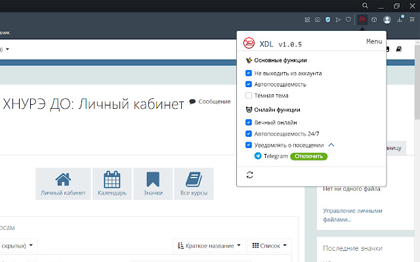This screenshot has height=262, width=420.
Task: Click the red XDL extension icon
Action: coord(362,20)
